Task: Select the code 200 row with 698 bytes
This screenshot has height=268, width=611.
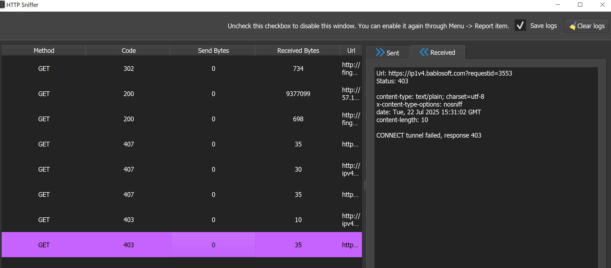Action: click(128, 119)
